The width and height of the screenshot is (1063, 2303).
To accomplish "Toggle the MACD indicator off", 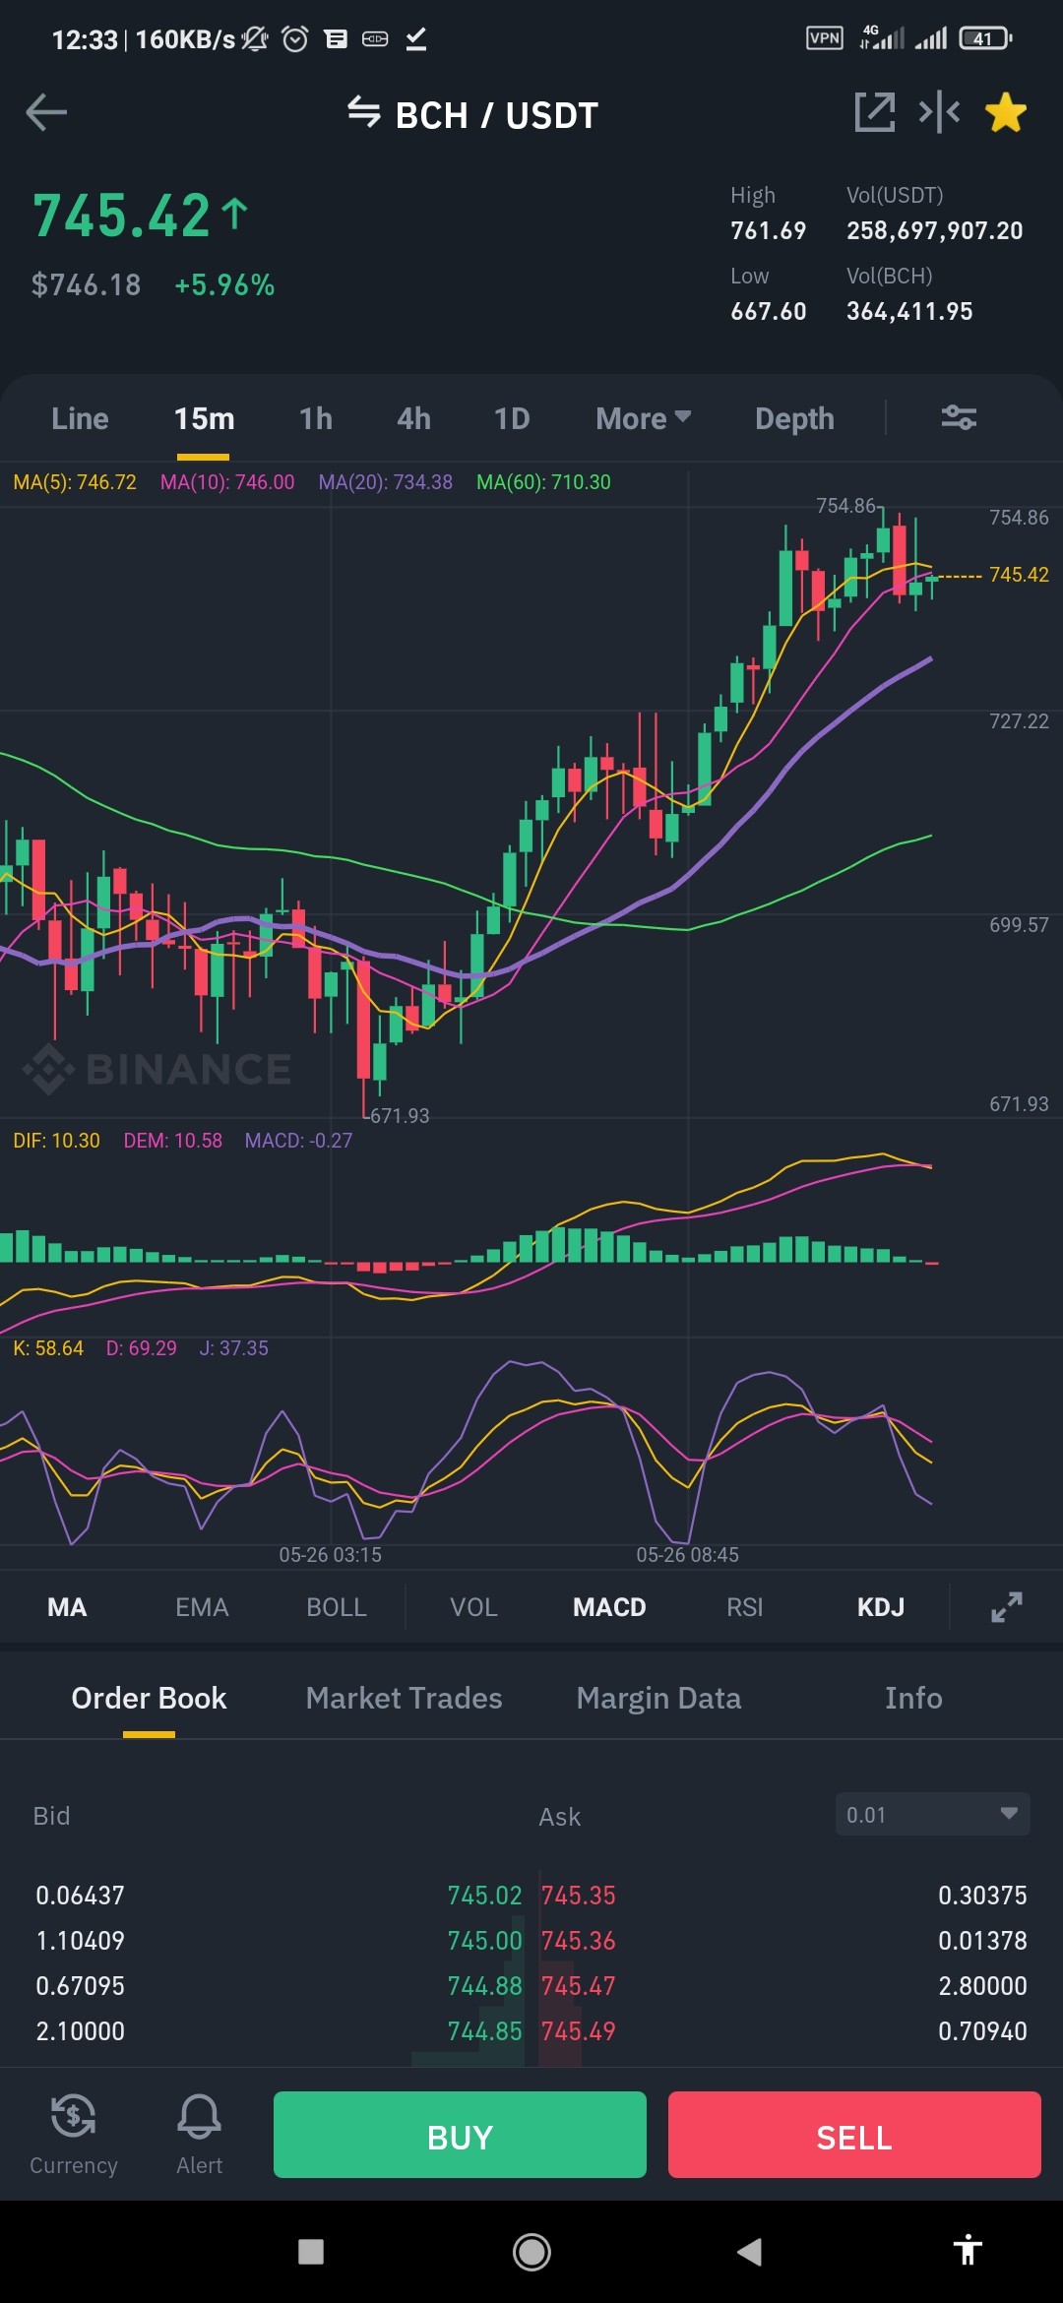I will pos(609,1607).
